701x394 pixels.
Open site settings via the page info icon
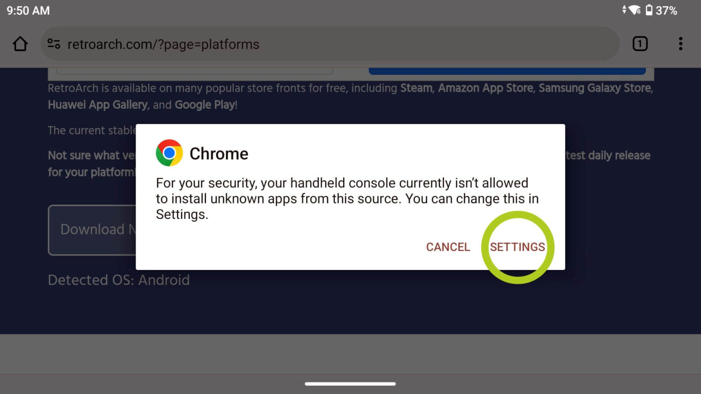click(x=53, y=44)
